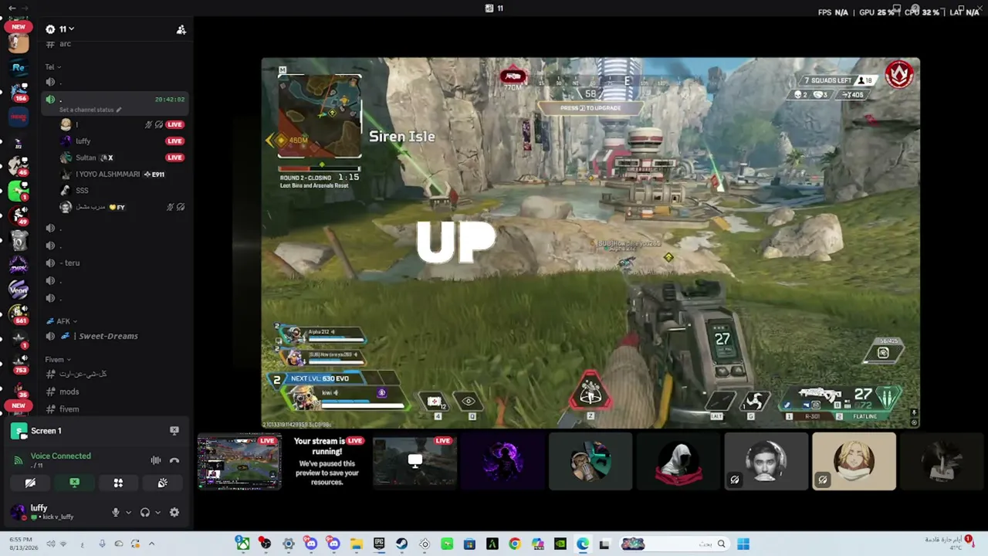The width and height of the screenshot is (988, 556).
Task: Open Discord user settings gear
Action: [x=174, y=512]
